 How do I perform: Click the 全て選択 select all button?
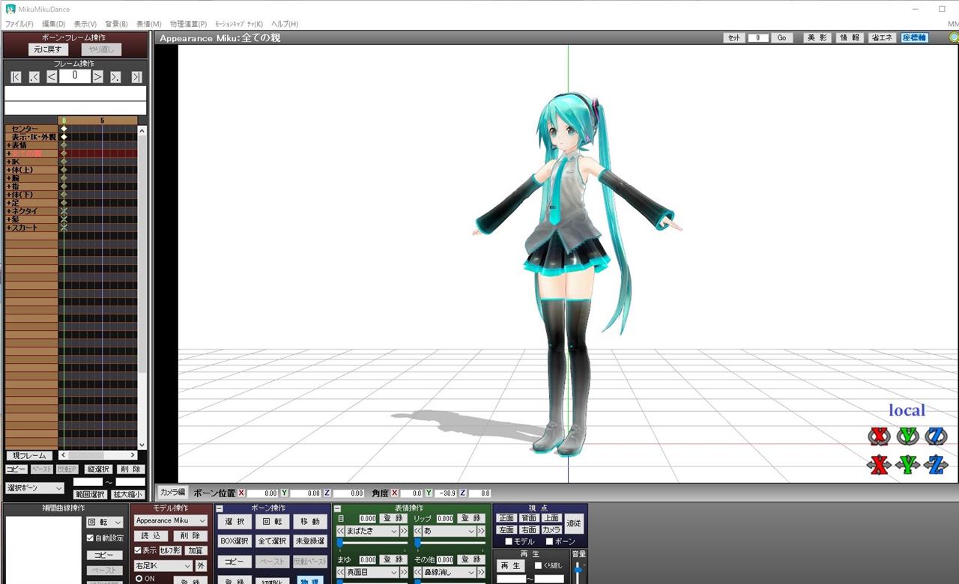pyautogui.click(x=272, y=541)
